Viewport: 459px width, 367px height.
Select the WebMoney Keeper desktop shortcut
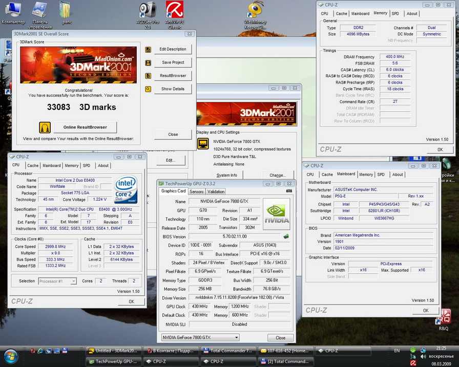255,15
